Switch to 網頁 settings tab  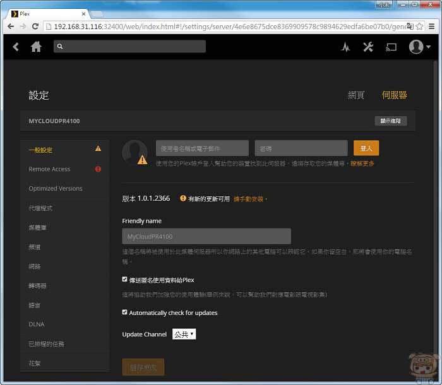point(356,95)
